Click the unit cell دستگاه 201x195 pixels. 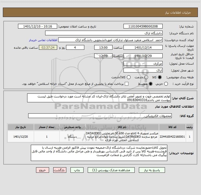tap(72, 137)
